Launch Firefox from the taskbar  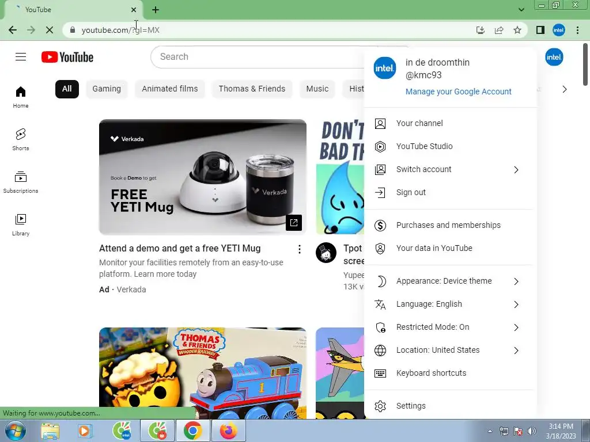[x=229, y=430]
